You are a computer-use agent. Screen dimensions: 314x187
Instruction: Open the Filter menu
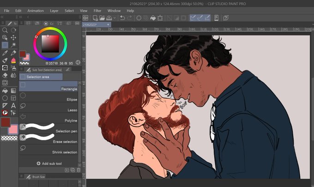pyautogui.click(x=97, y=11)
